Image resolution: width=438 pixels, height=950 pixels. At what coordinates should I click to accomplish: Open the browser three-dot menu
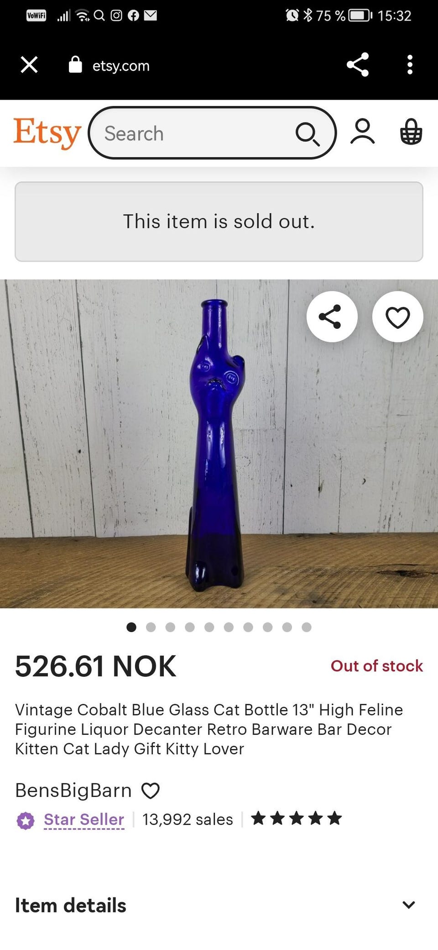(410, 65)
